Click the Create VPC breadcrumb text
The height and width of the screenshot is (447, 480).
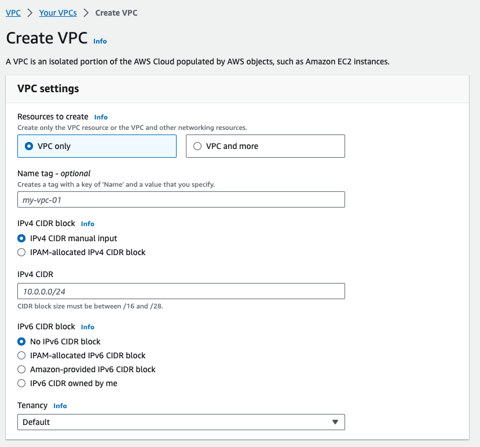click(116, 13)
